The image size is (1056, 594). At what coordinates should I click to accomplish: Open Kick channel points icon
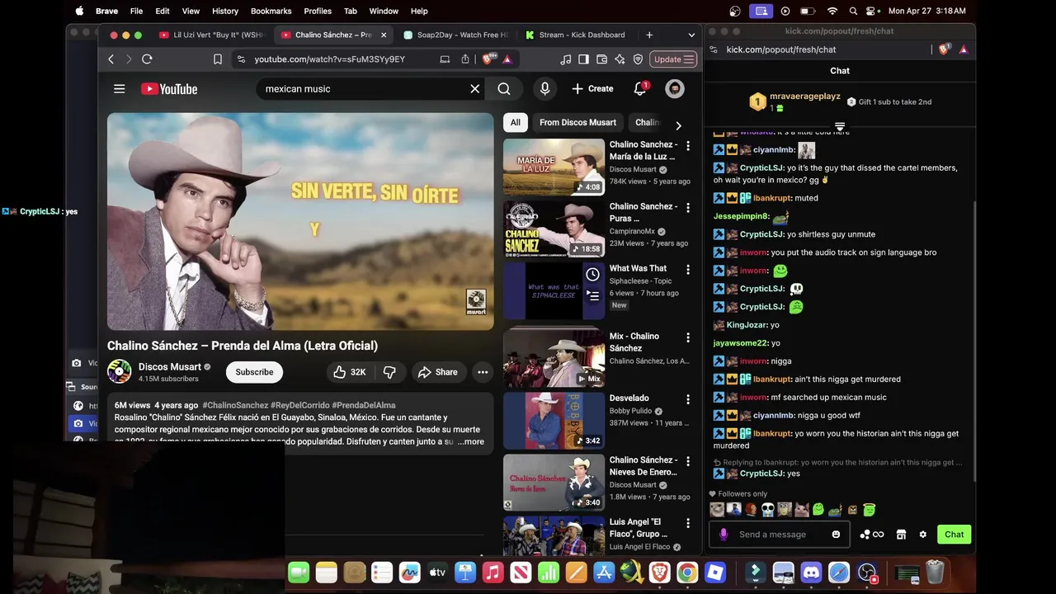click(x=872, y=535)
